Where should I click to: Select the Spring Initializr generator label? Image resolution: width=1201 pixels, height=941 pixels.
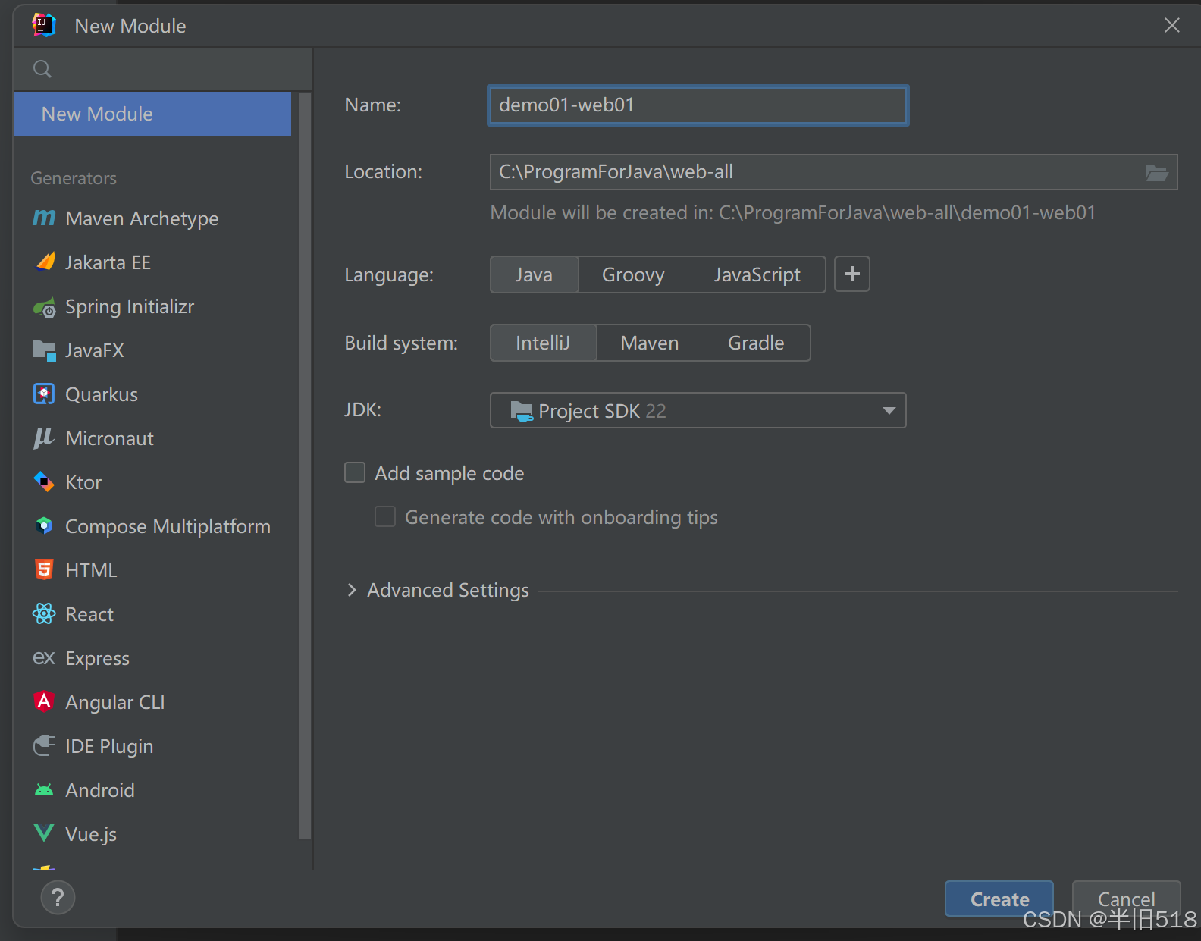click(130, 306)
